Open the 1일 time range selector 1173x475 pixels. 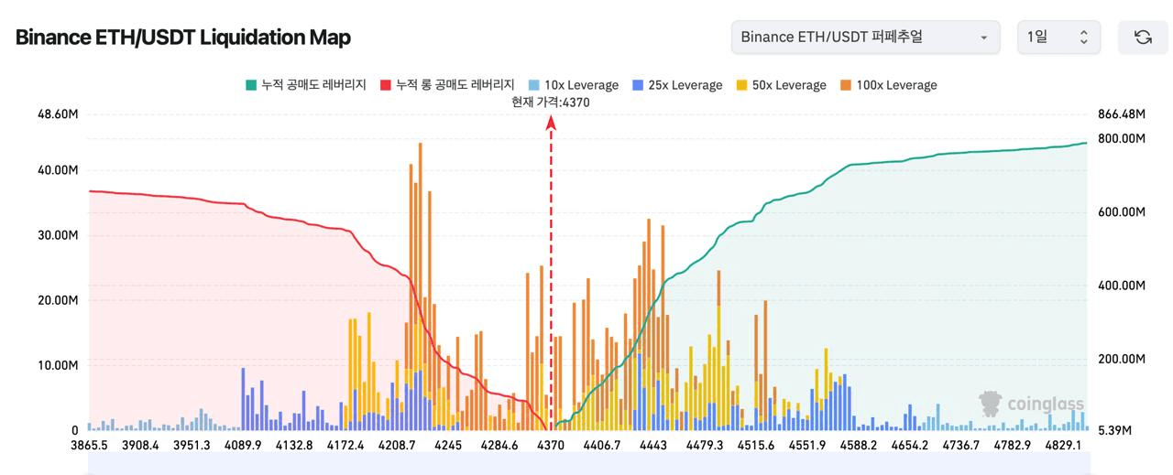[1058, 37]
